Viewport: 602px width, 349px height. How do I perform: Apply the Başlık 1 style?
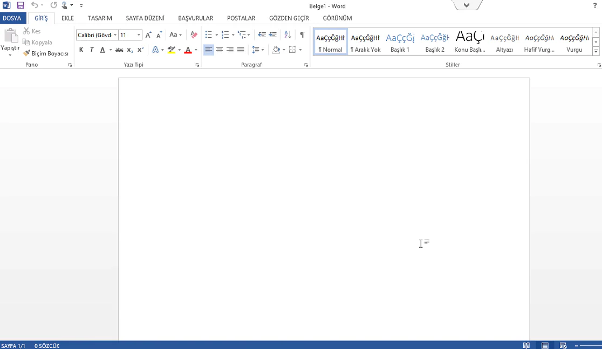(x=400, y=42)
